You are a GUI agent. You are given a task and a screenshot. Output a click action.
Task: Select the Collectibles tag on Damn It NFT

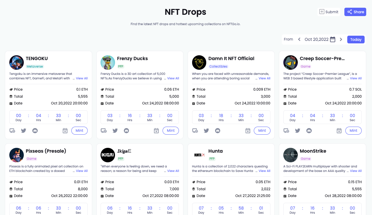coord(218,67)
